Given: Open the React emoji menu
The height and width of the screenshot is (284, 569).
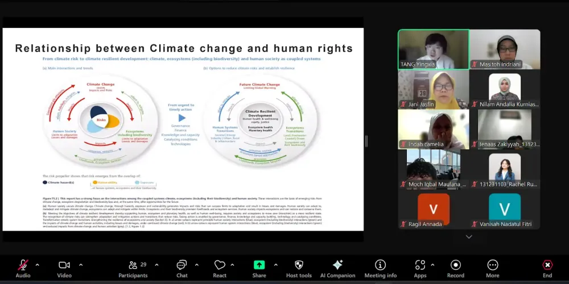Looking at the screenshot, I should 220,269.
